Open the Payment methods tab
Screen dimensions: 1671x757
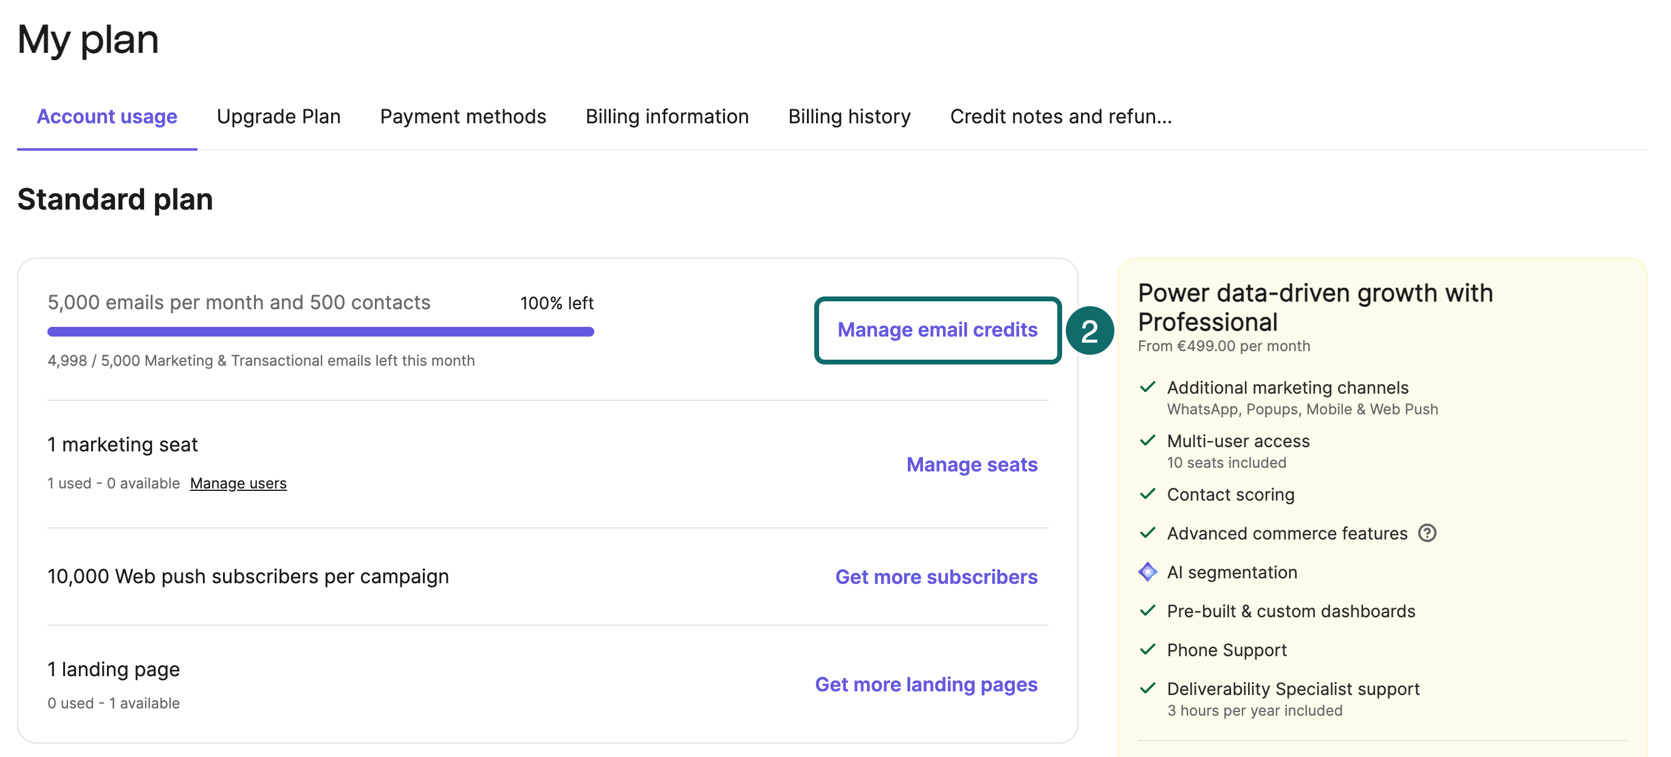tap(462, 117)
